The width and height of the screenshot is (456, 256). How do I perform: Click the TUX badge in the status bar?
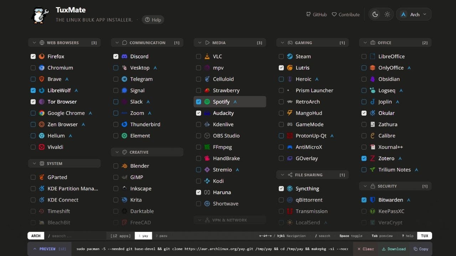425,236
